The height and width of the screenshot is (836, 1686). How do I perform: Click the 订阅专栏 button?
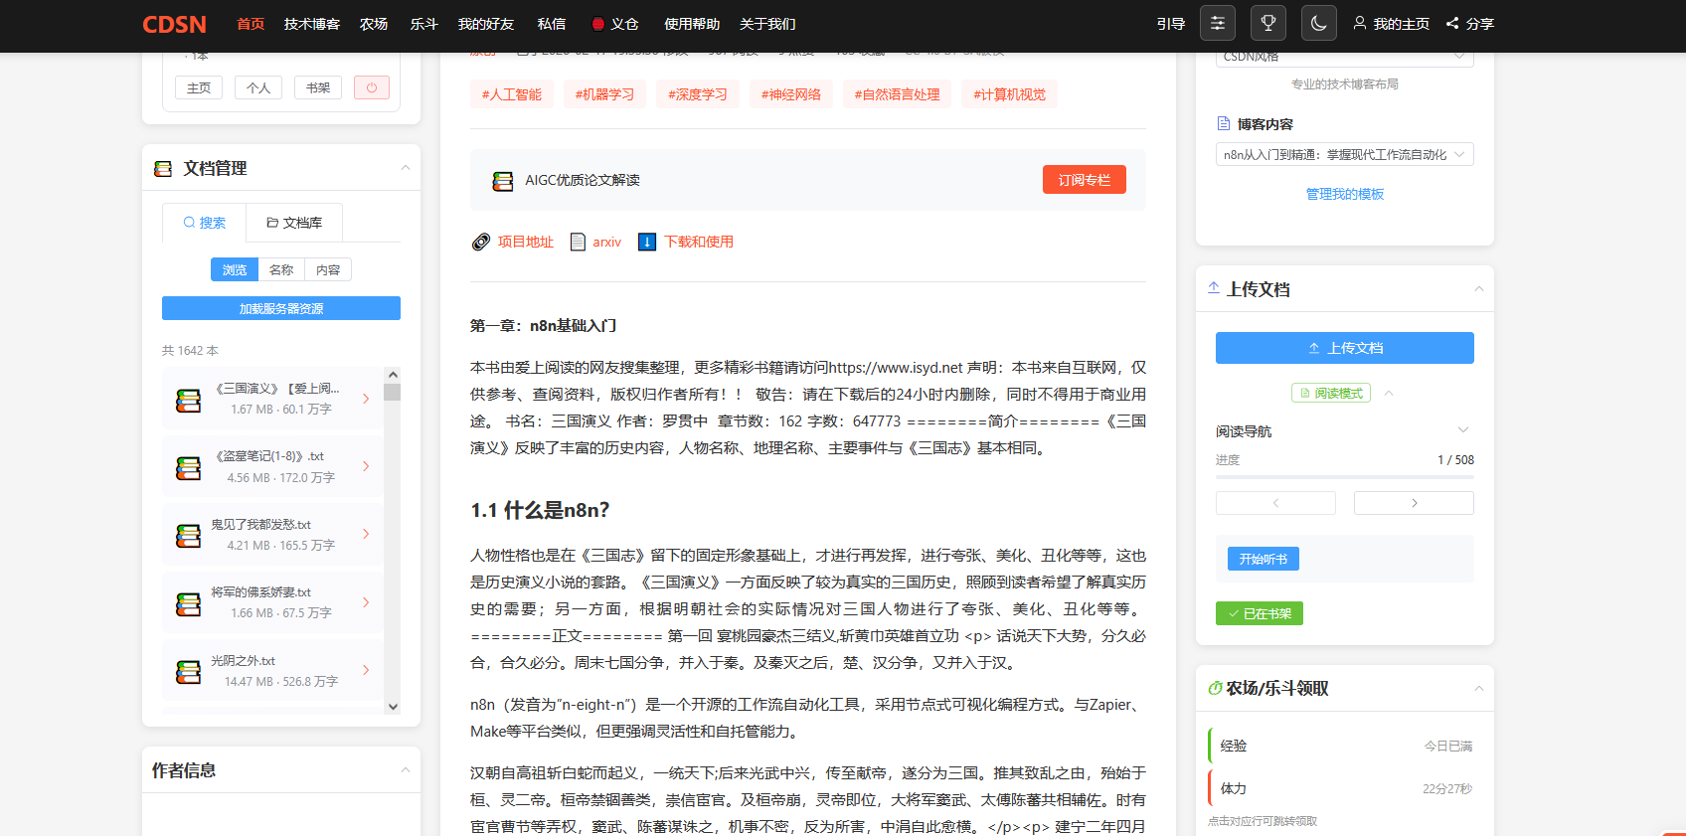pyautogui.click(x=1085, y=180)
